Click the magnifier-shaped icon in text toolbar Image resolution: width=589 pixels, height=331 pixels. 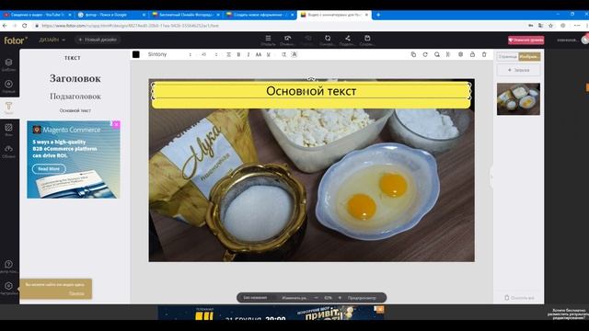tap(437, 54)
